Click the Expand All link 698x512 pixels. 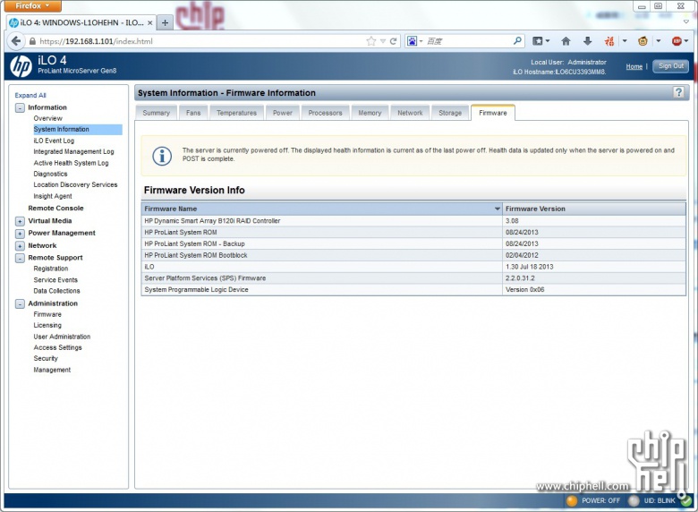30,95
